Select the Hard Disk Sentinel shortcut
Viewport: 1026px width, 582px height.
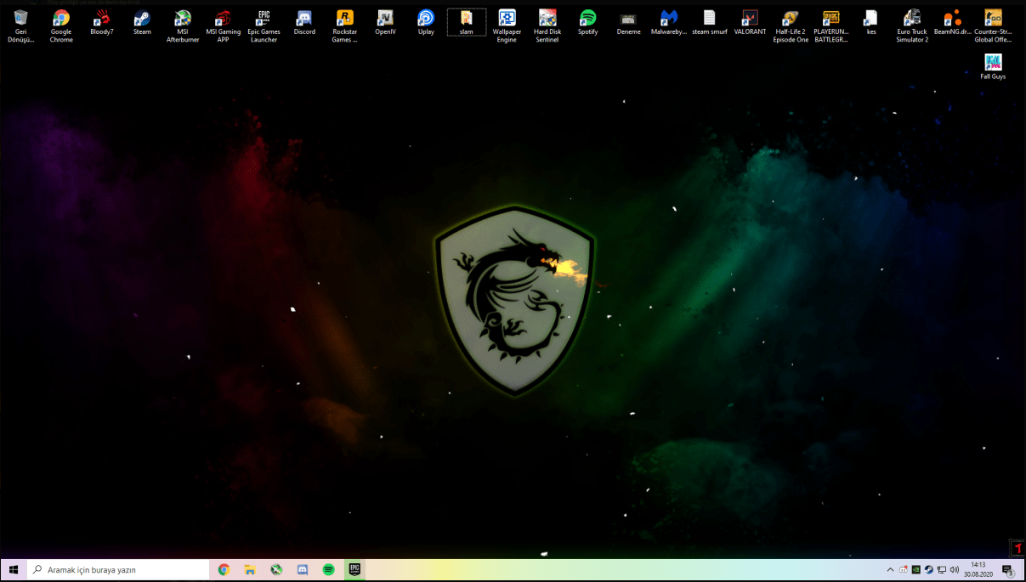(547, 26)
